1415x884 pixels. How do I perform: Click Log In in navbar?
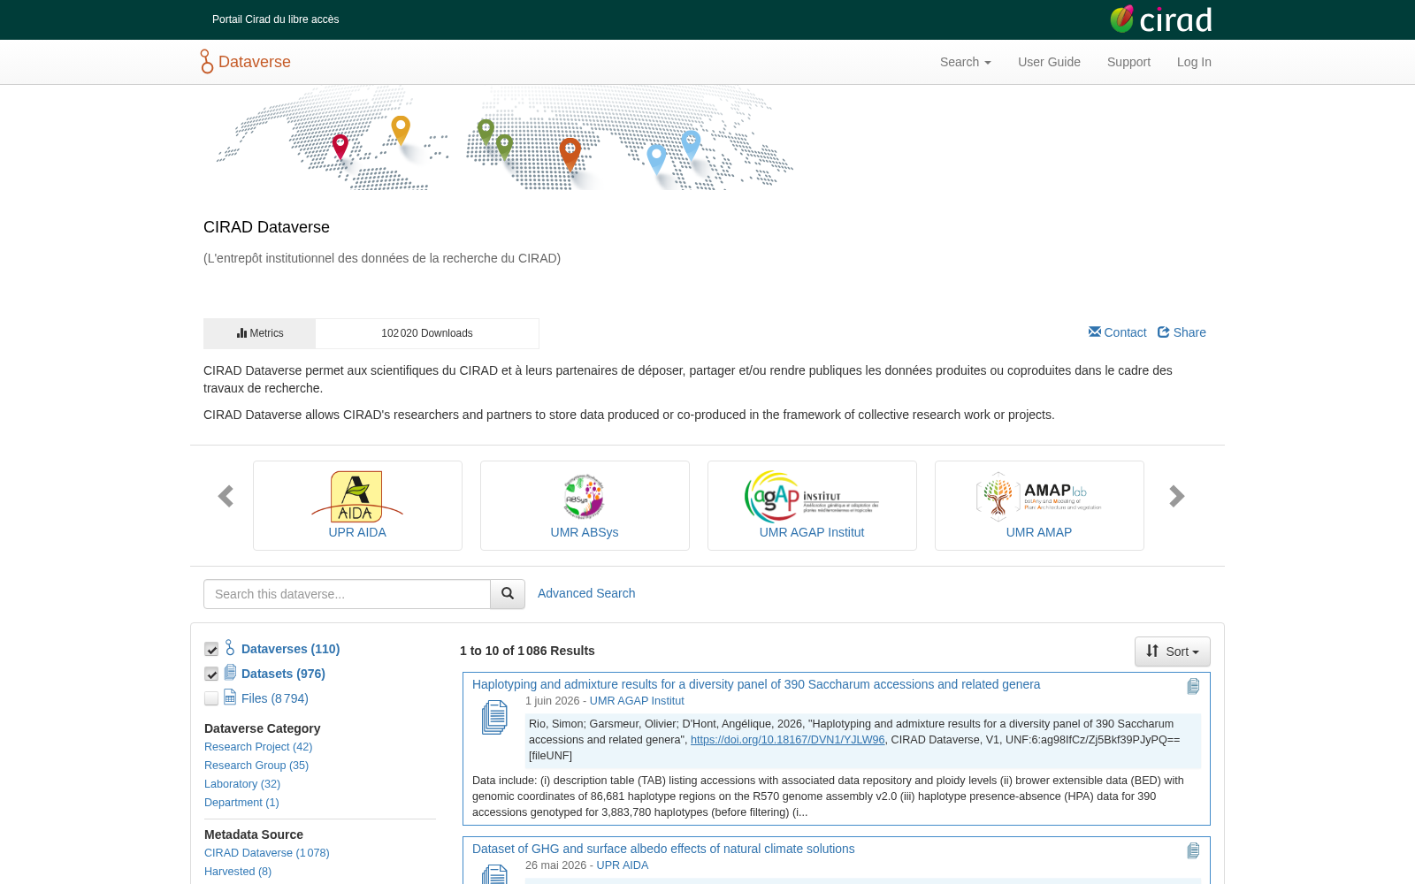tap(1194, 62)
